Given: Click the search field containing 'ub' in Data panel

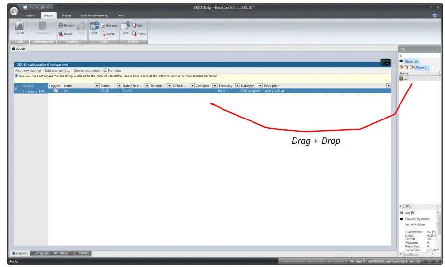Looking at the screenshot, I should pyautogui.click(x=419, y=55).
